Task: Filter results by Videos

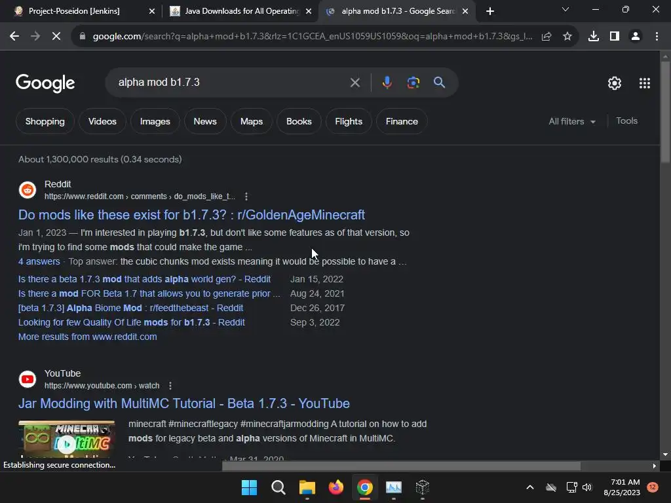Action: coord(102,121)
